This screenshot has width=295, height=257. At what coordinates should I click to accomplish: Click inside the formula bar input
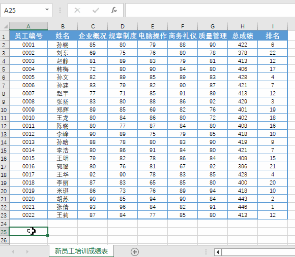tap(210, 10)
